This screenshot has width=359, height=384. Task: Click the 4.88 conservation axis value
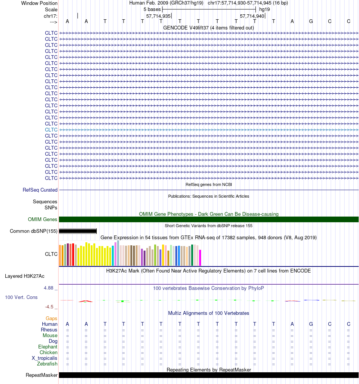click(x=48, y=288)
